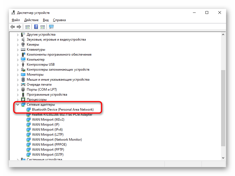Click the Forward arrow toolbar icon
This screenshot has width=235, height=176.
19,27
